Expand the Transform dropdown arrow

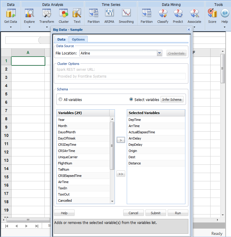47,27
